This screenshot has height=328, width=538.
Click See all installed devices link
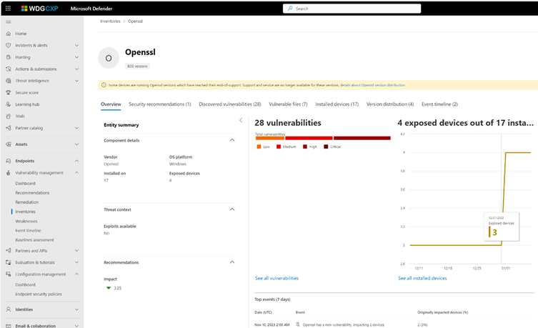point(422,278)
